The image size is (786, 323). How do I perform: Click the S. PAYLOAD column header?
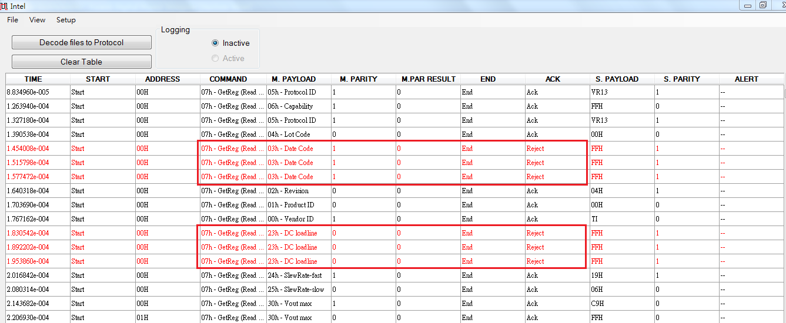point(622,79)
